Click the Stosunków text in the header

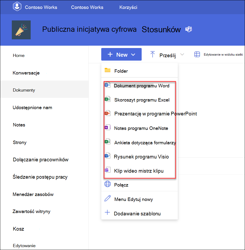pyautogui.click(x=161, y=29)
